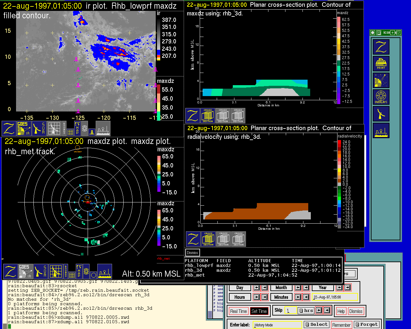Dismiss the platform field info popup
411x329 pixels.
pyautogui.click(x=192, y=253)
